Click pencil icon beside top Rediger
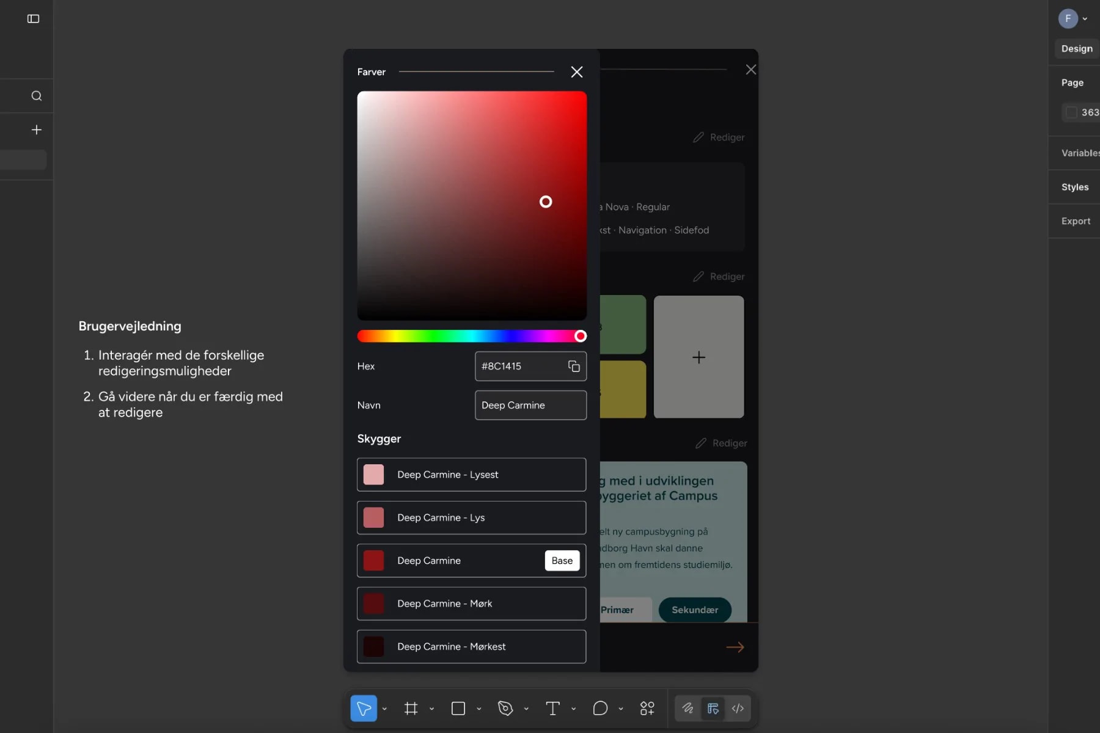This screenshot has height=733, width=1100. (698, 137)
